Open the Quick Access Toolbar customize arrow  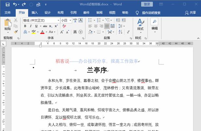tap(46, 5)
